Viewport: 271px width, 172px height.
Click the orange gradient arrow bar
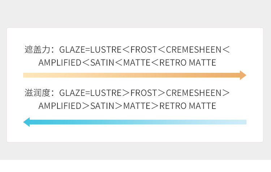130,75
